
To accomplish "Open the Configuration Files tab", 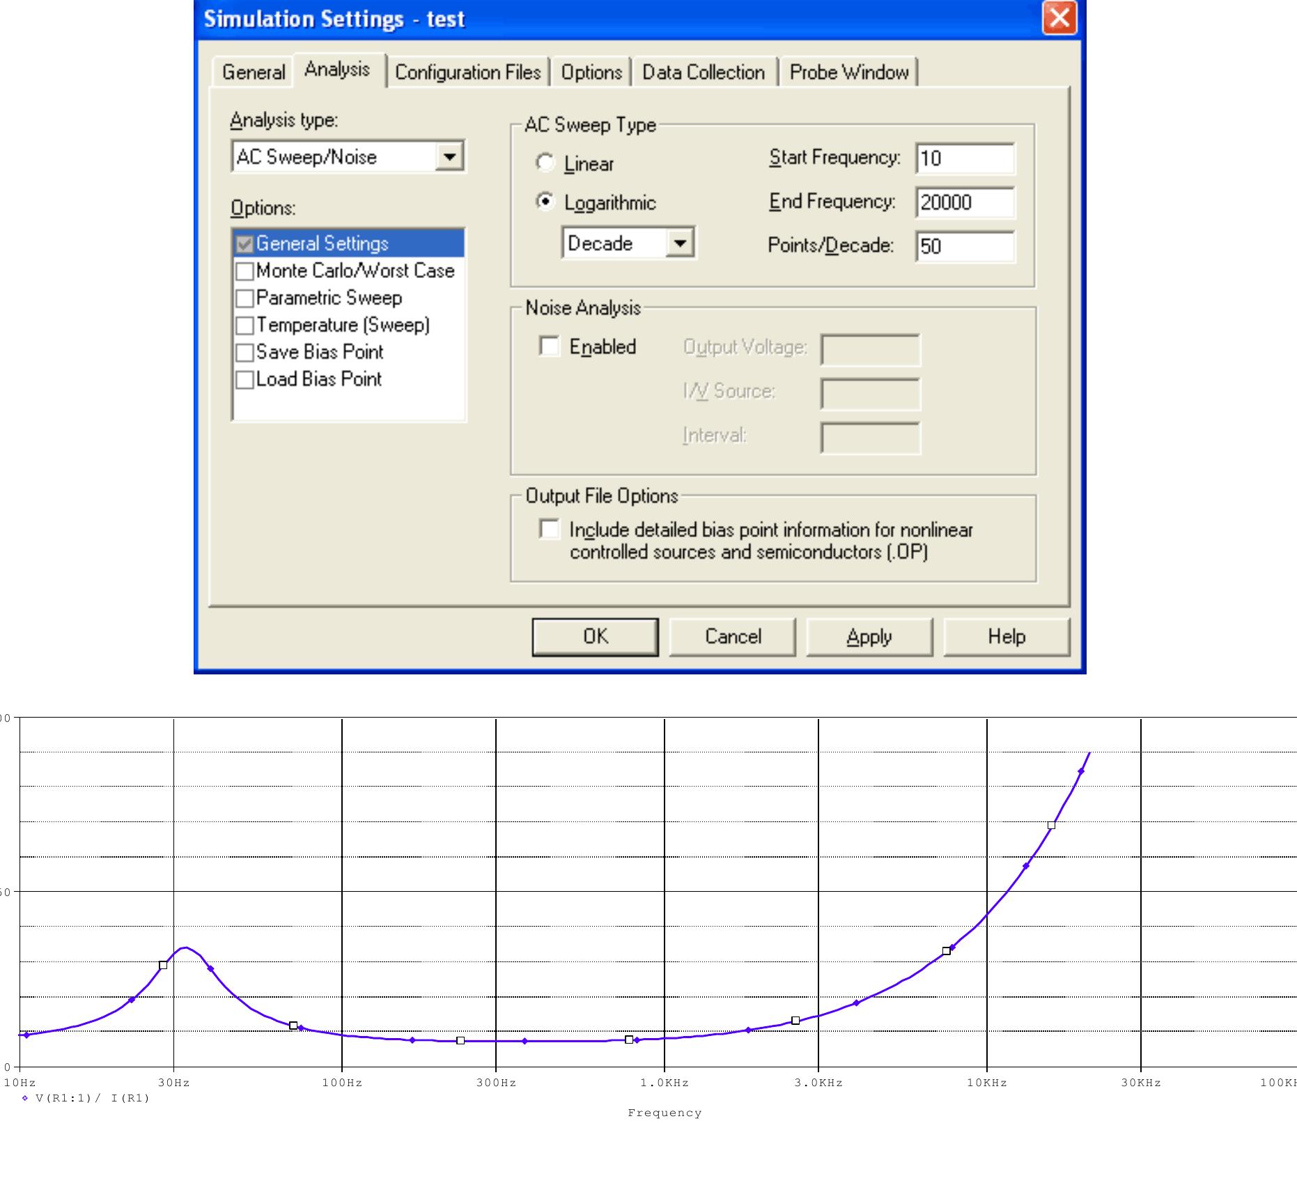I will [468, 72].
